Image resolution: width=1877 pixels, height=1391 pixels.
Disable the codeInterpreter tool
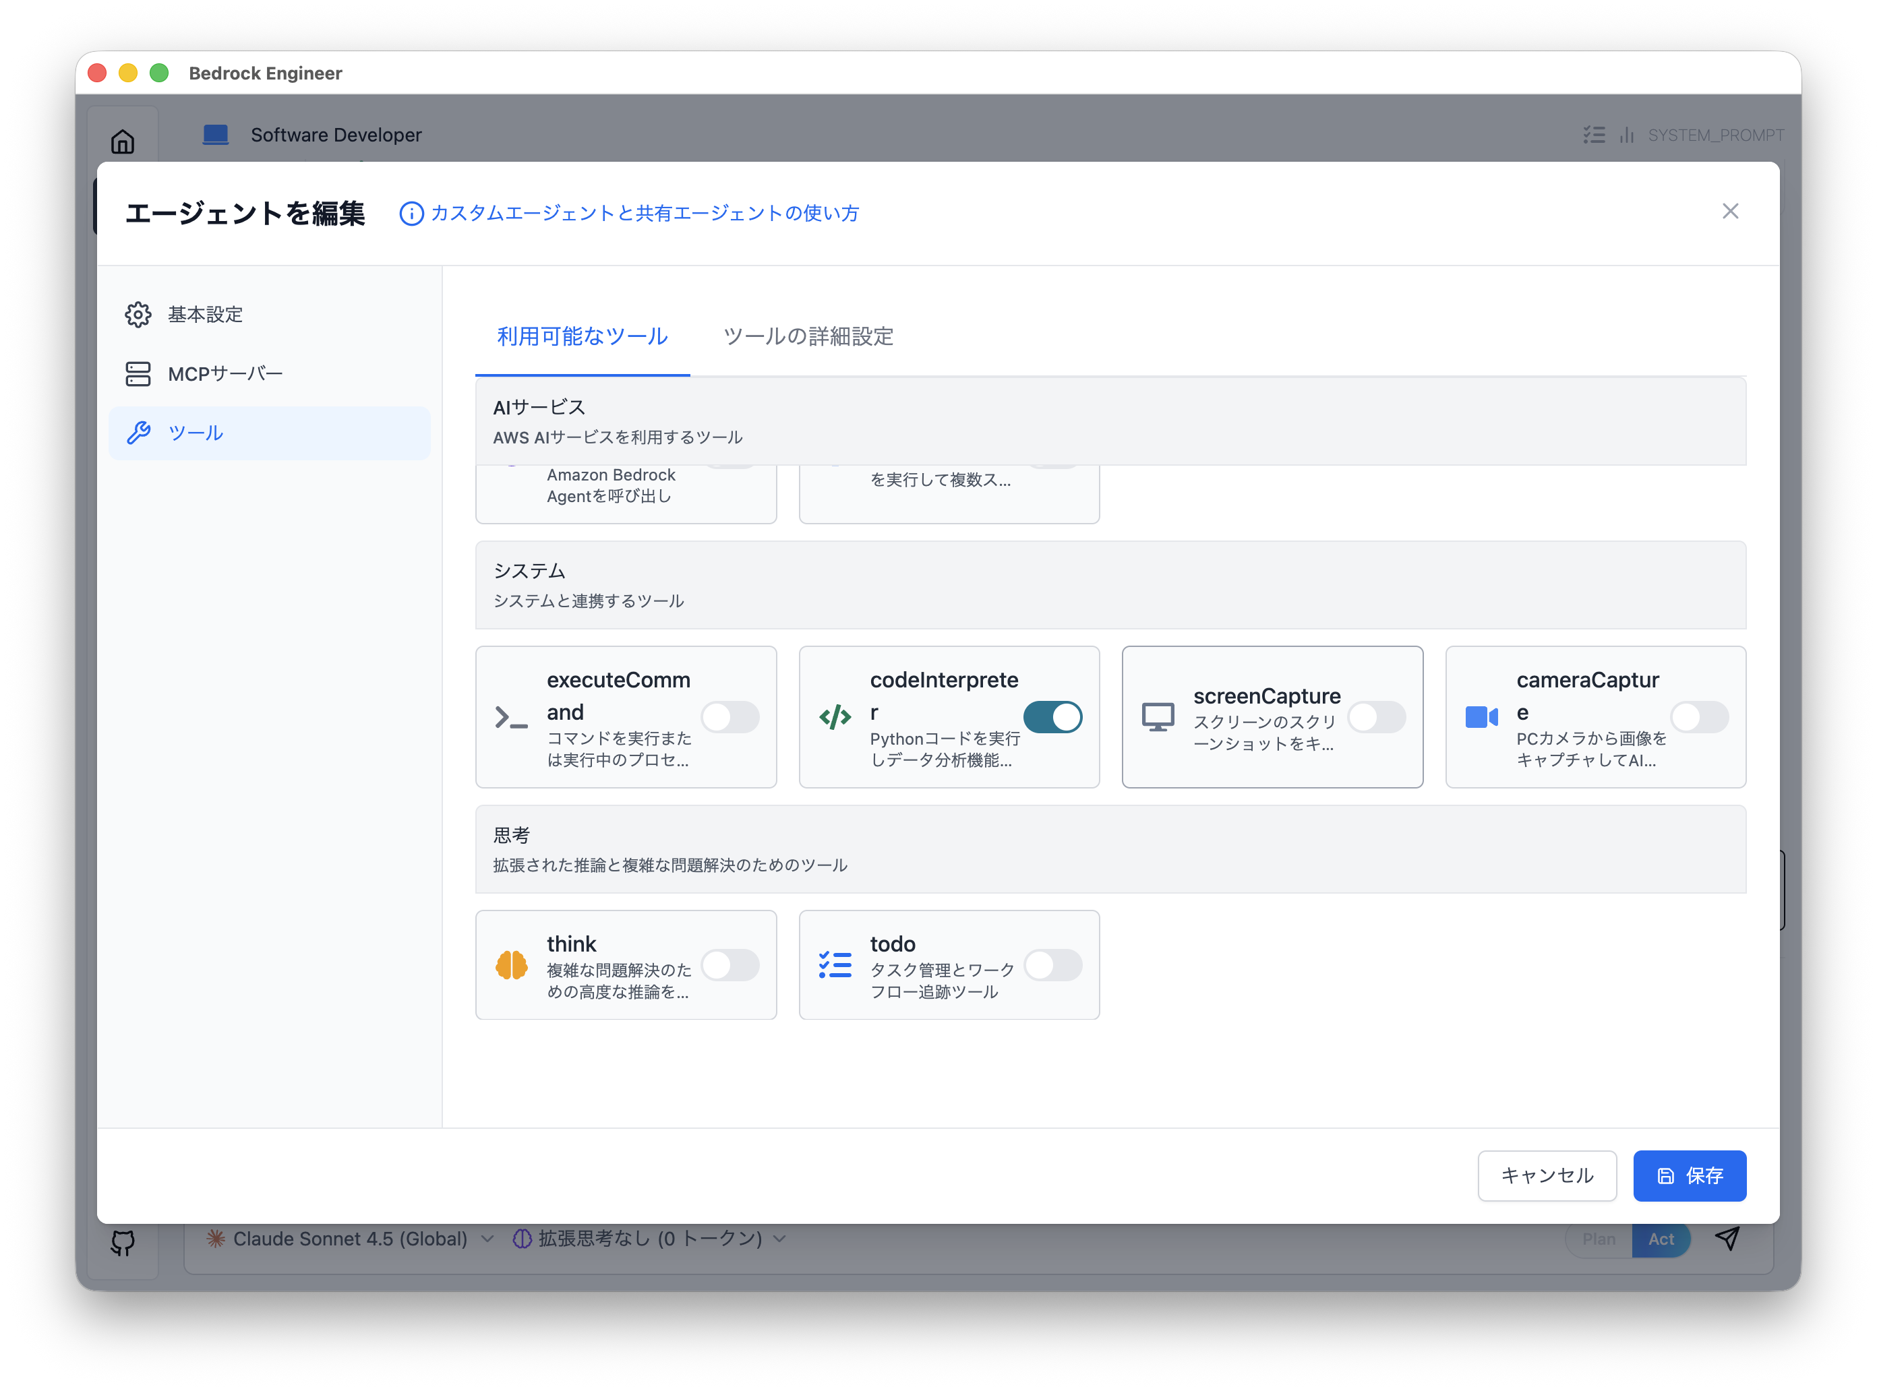click(x=1053, y=717)
